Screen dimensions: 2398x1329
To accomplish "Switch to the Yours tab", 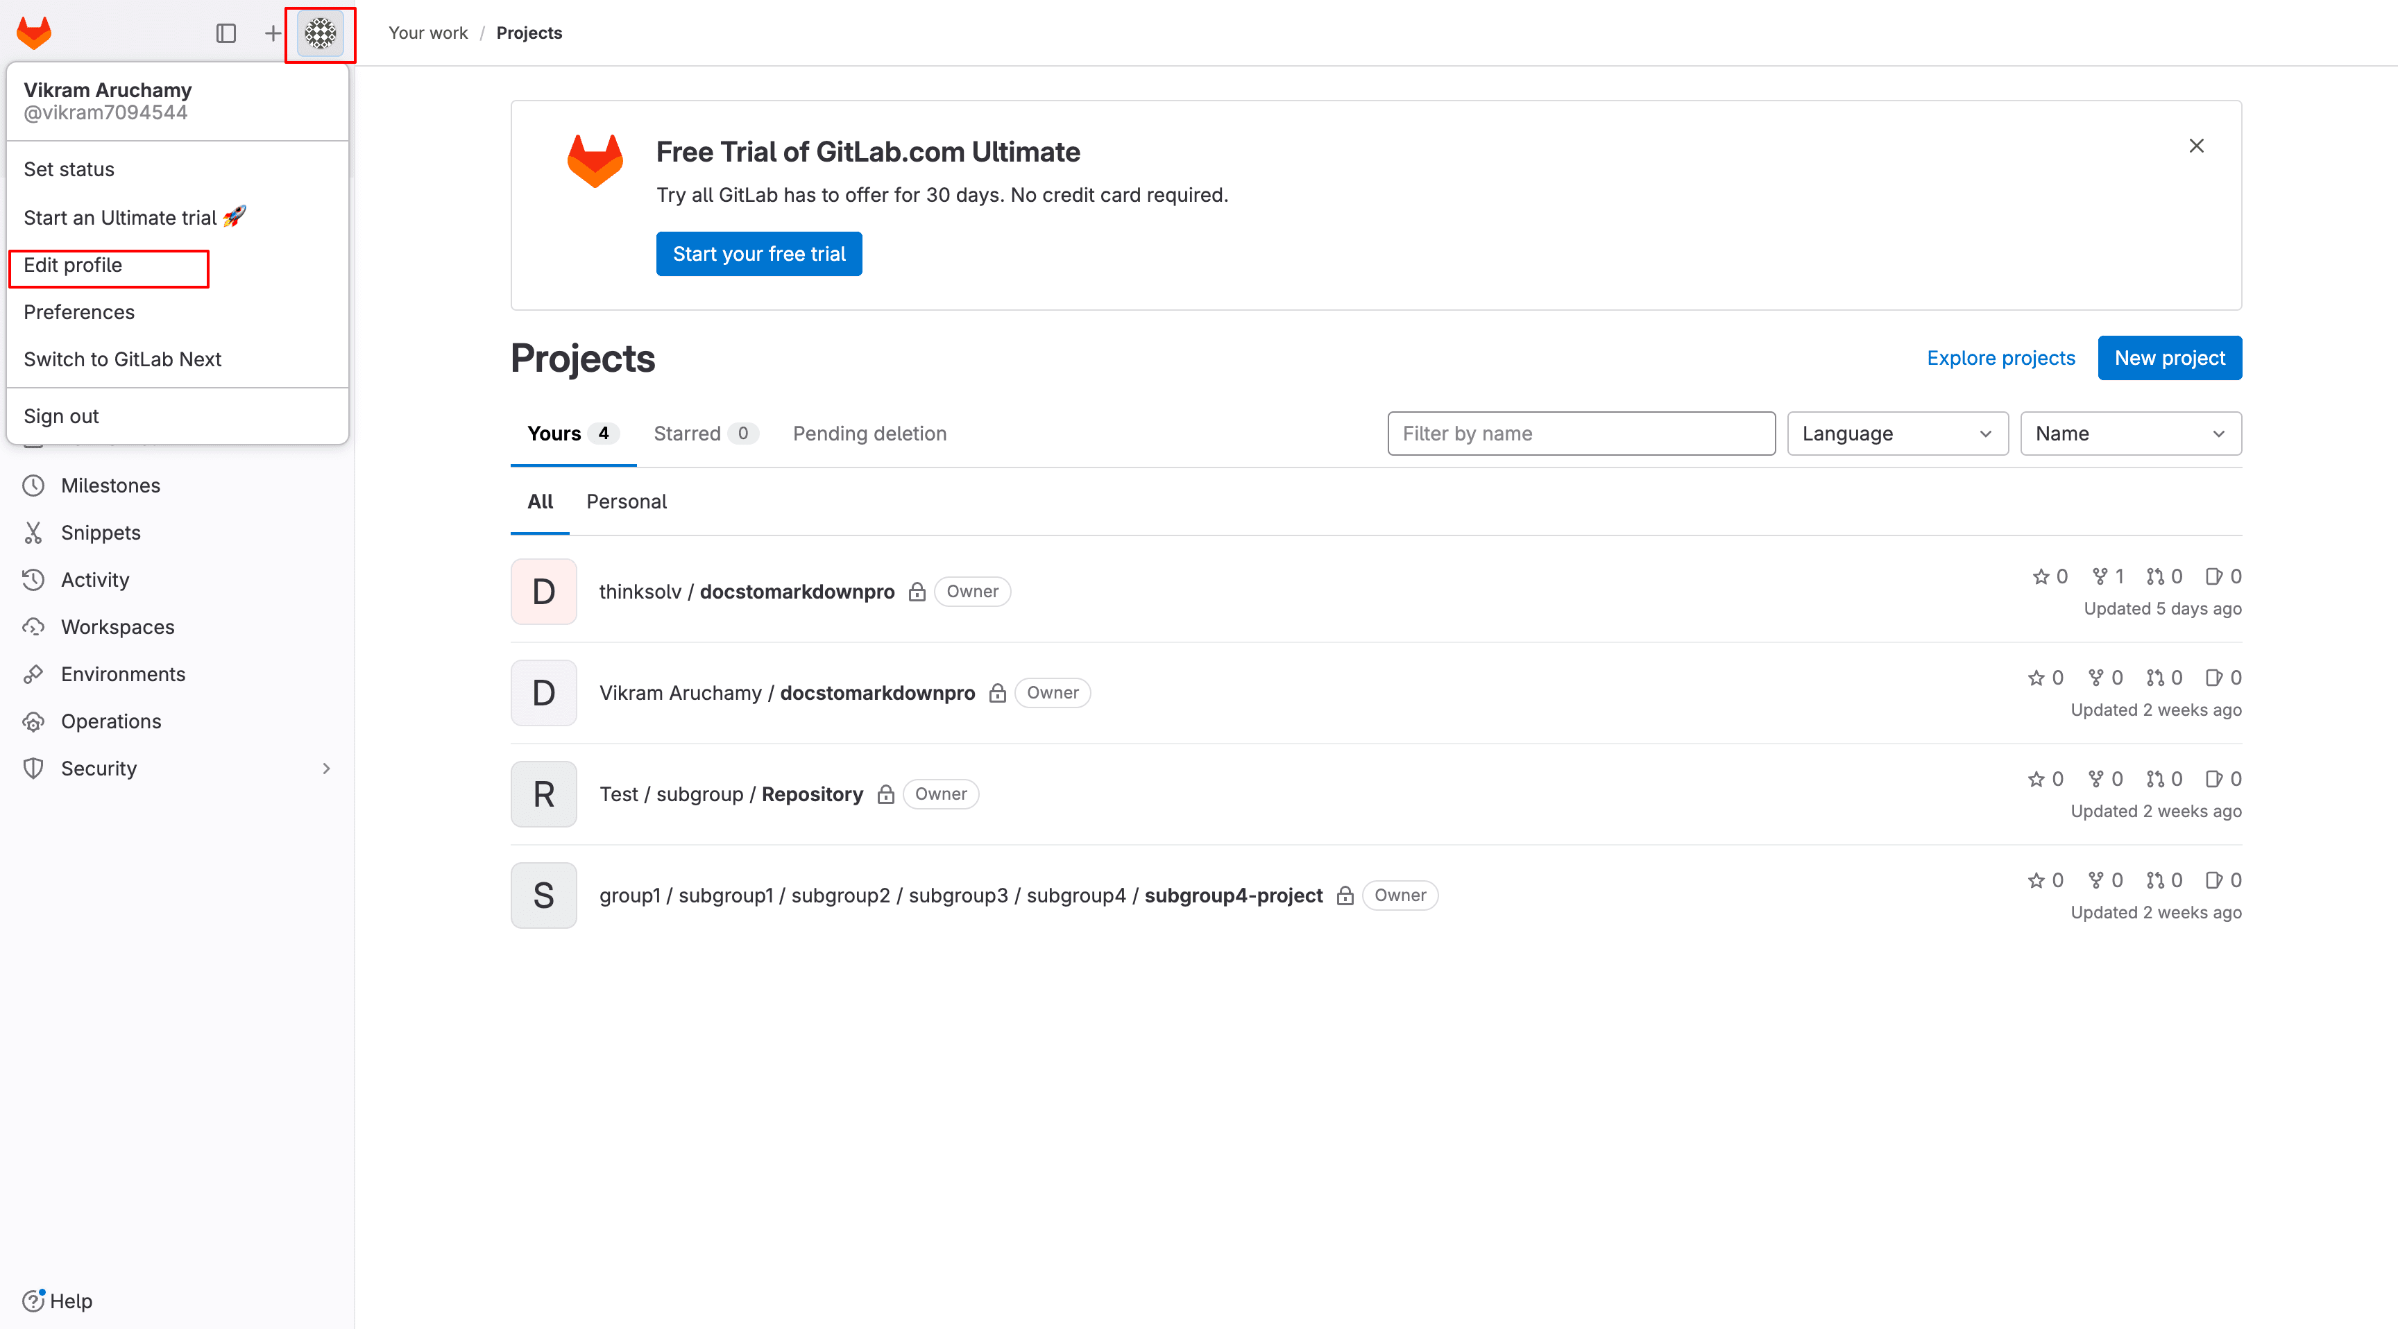I will [572, 434].
